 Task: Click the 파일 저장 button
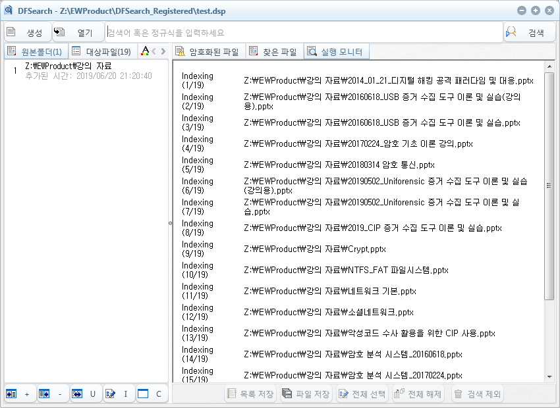tap(306, 394)
